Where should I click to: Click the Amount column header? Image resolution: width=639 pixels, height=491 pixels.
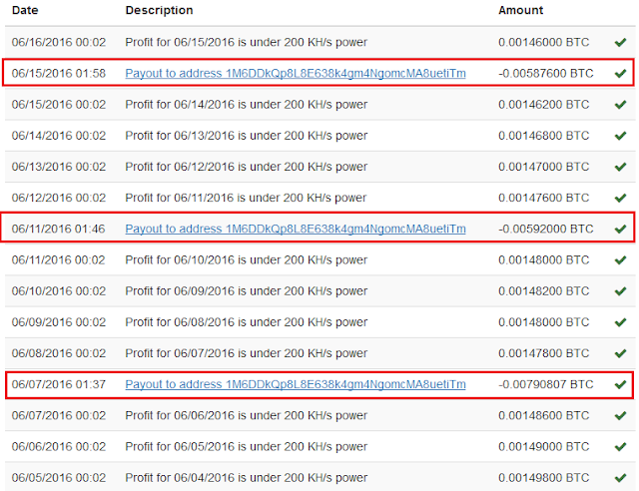[x=521, y=10]
